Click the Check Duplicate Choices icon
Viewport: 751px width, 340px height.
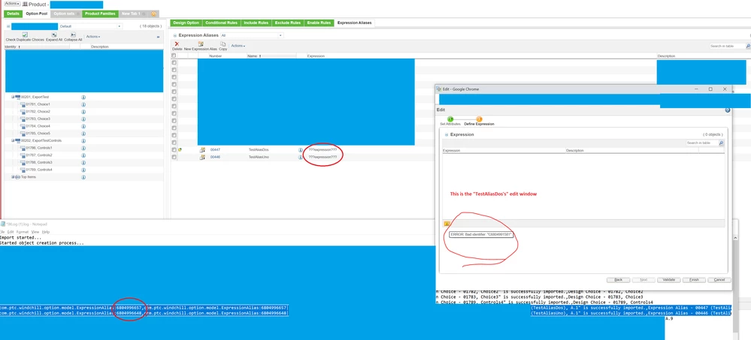pyautogui.click(x=25, y=35)
